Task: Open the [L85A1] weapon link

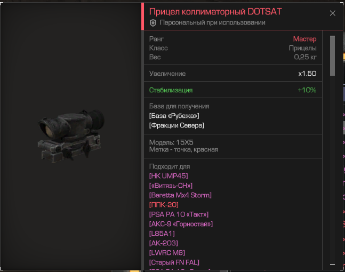Action: (x=162, y=234)
